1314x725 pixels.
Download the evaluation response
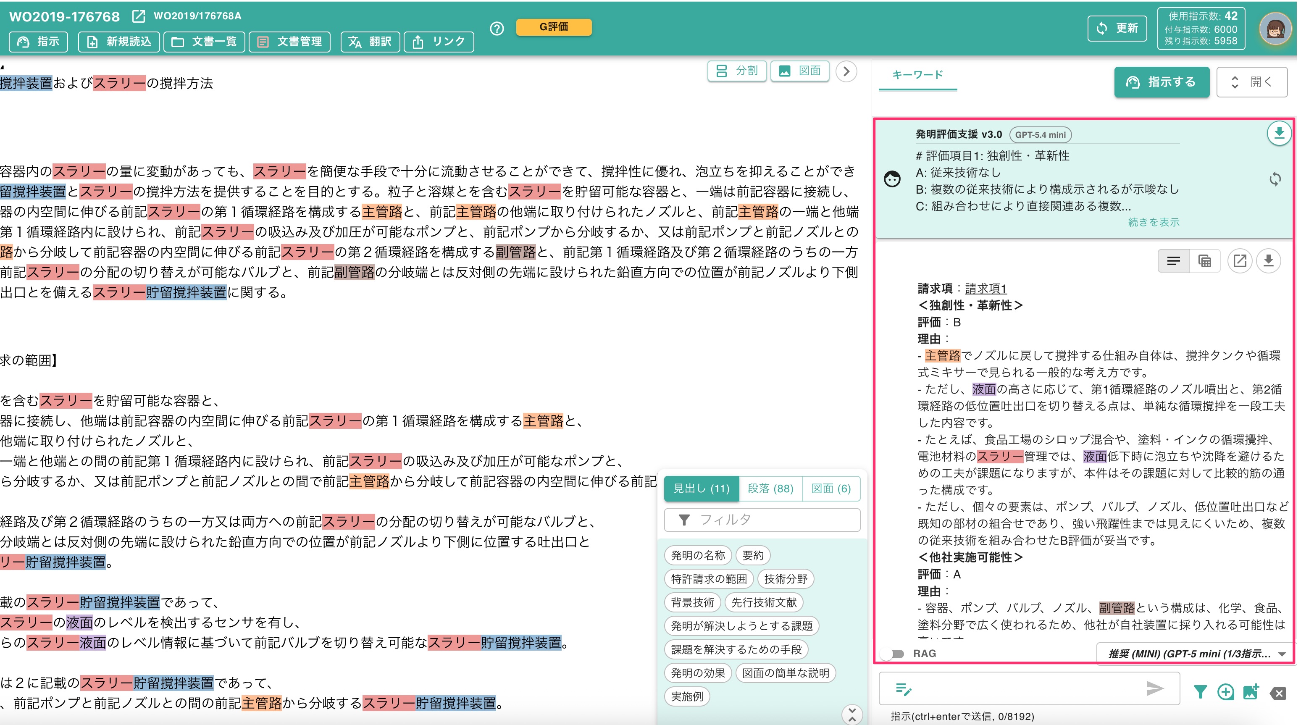click(x=1269, y=261)
